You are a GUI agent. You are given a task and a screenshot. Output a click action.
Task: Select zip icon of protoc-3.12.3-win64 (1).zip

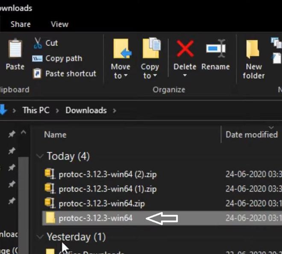tap(50, 188)
